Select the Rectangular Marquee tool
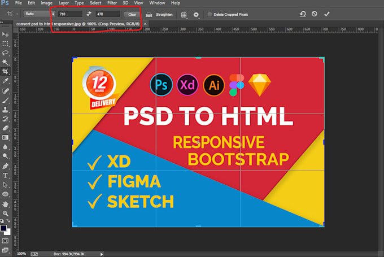 5,44
